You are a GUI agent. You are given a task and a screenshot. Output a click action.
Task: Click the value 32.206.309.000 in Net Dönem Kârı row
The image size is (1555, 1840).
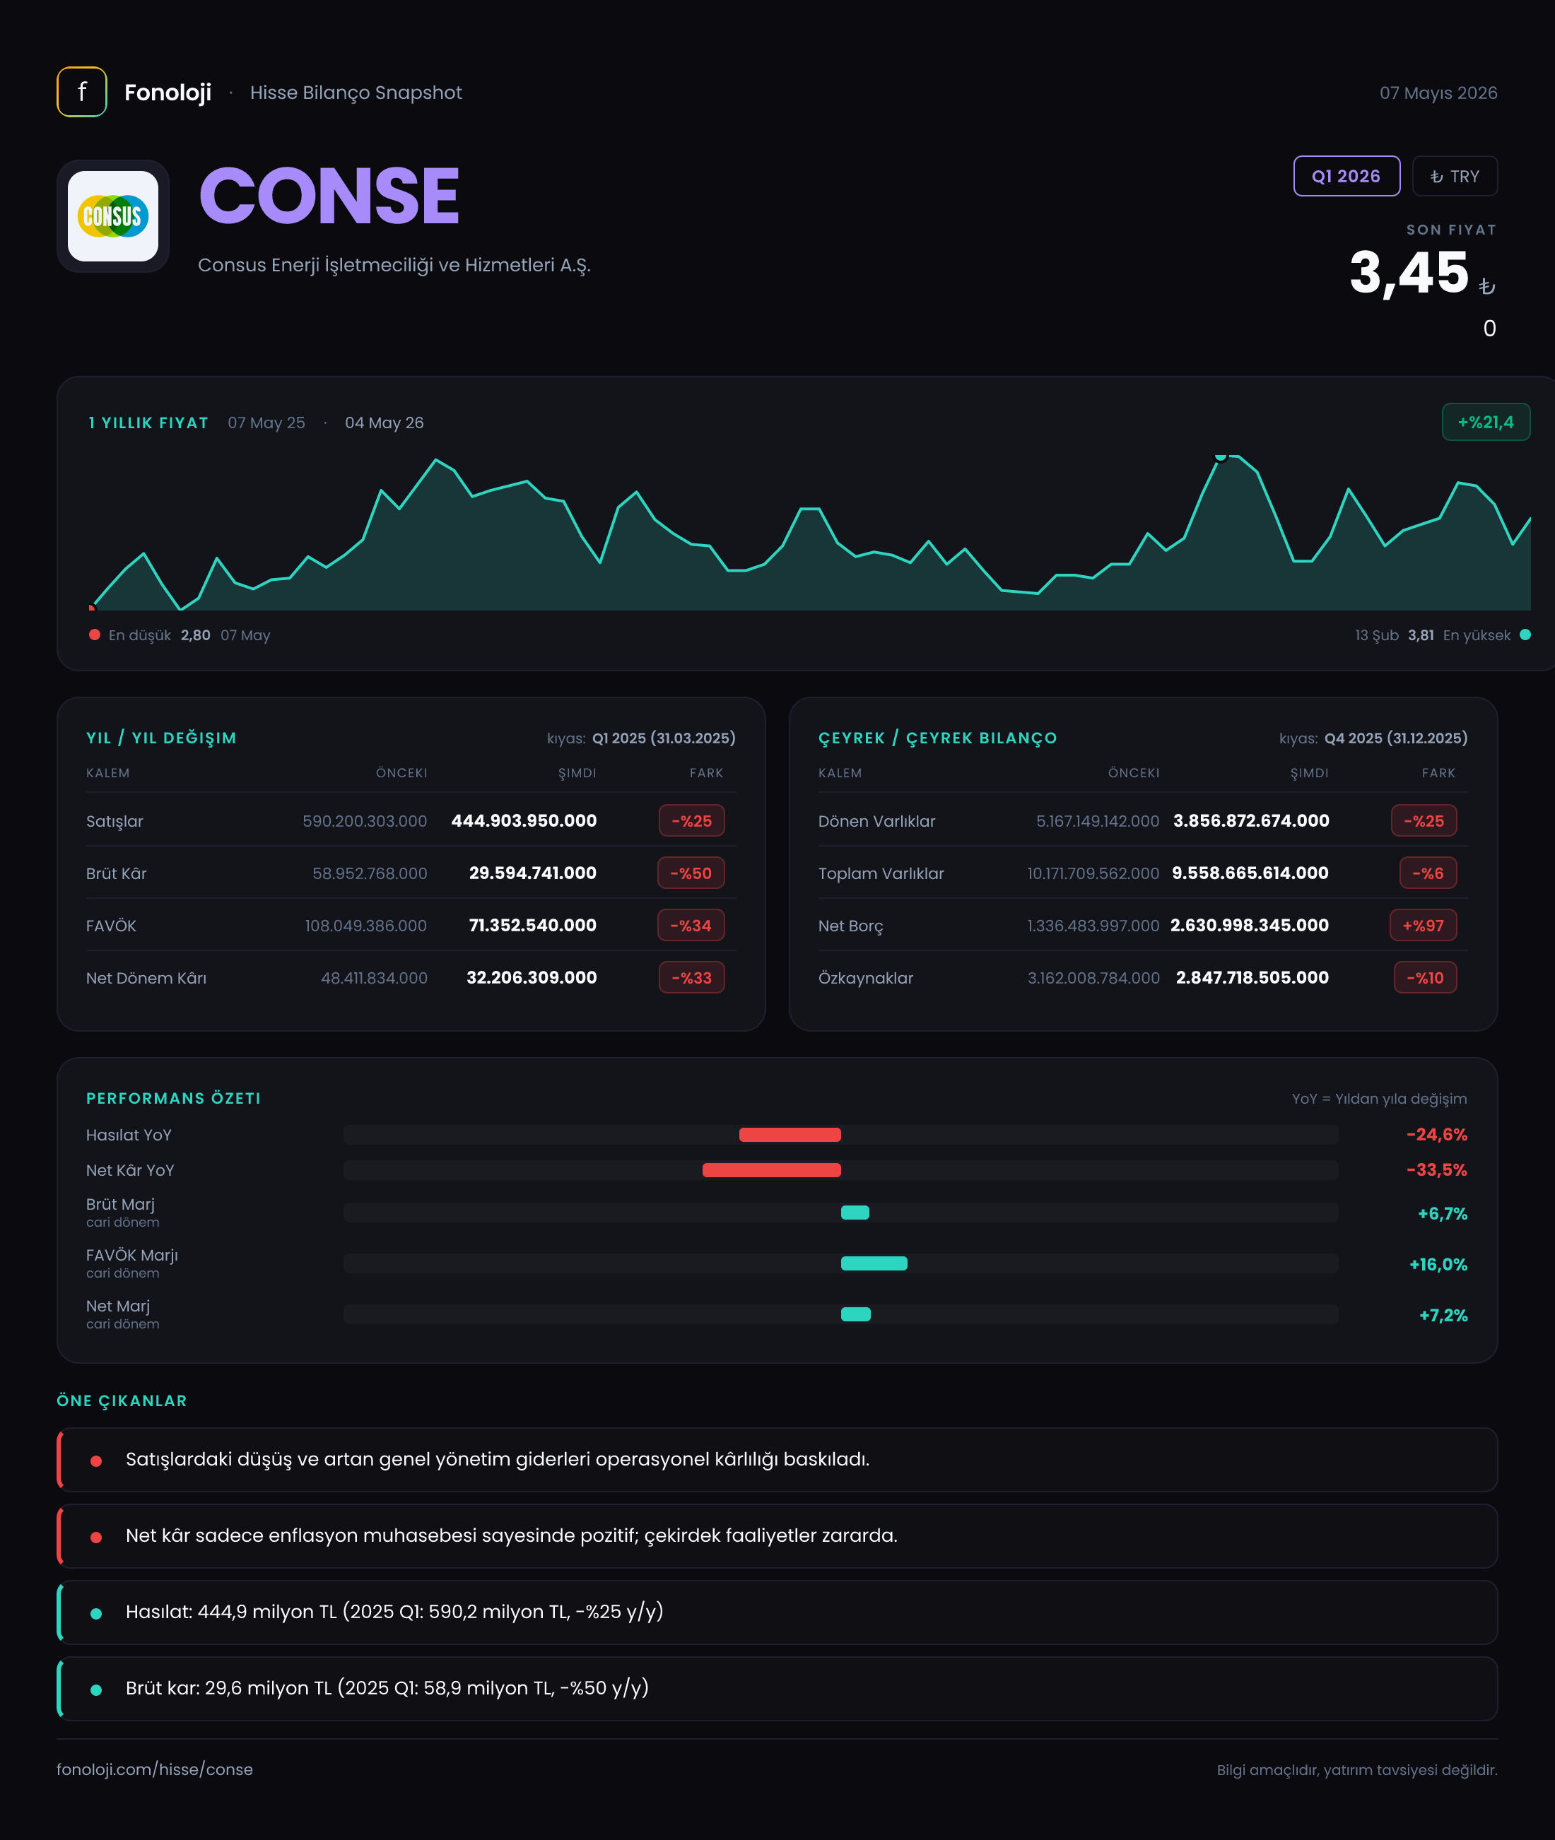(532, 977)
